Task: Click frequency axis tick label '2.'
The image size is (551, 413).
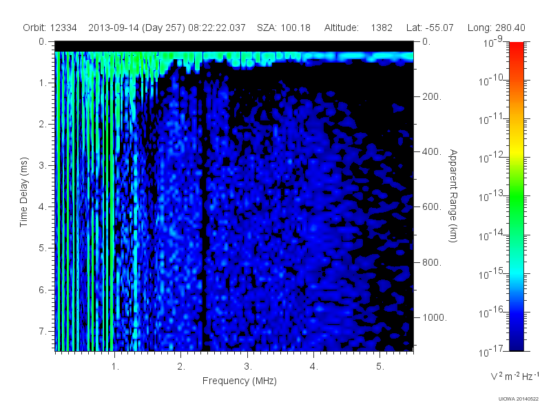Action: (x=181, y=367)
